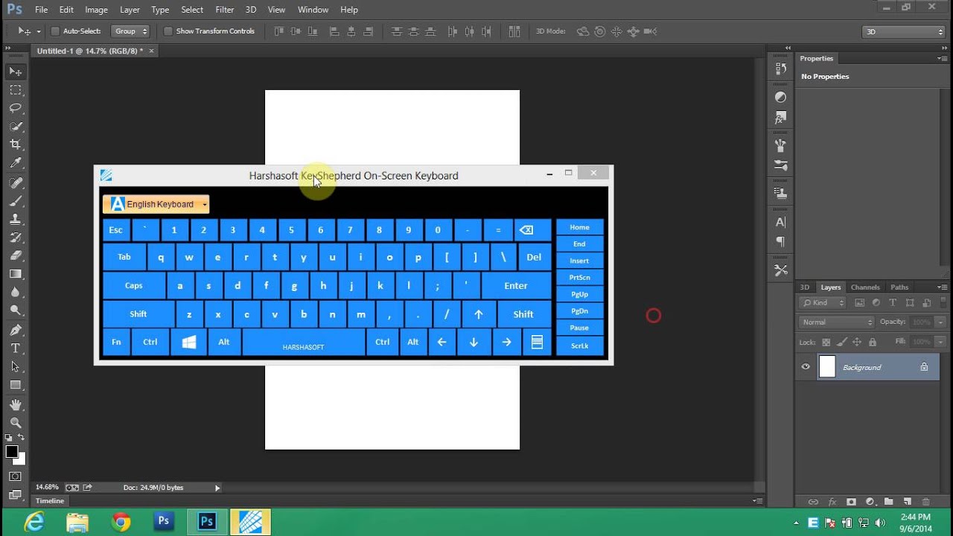
Task: Open the Filter menu
Action: 225,10
